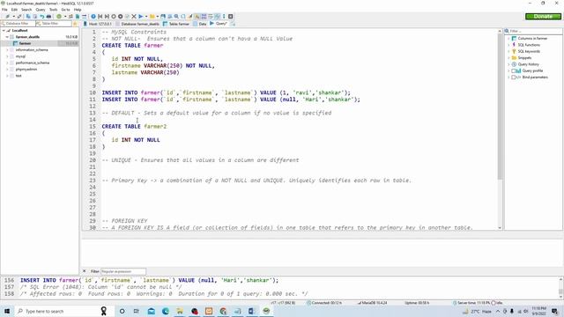
Task: Click the last toolbar icon beside the vertical arrows
Action: click(x=231, y=16)
